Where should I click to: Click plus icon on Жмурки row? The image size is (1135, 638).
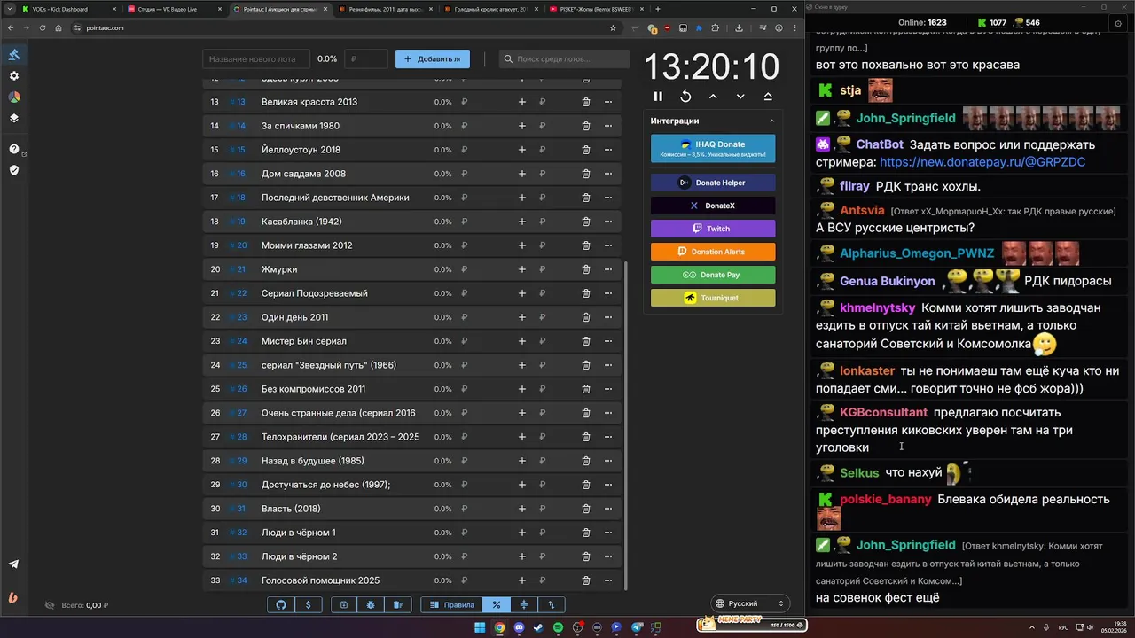click(522, 269)
